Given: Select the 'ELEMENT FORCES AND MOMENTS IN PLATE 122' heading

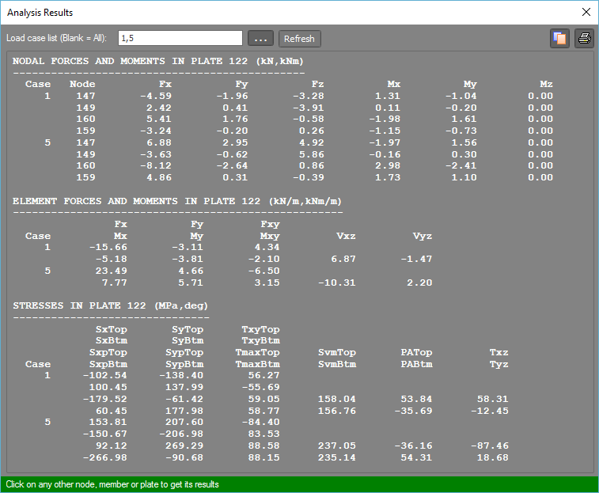Looking at the screenshot, I should click(177, 201).
